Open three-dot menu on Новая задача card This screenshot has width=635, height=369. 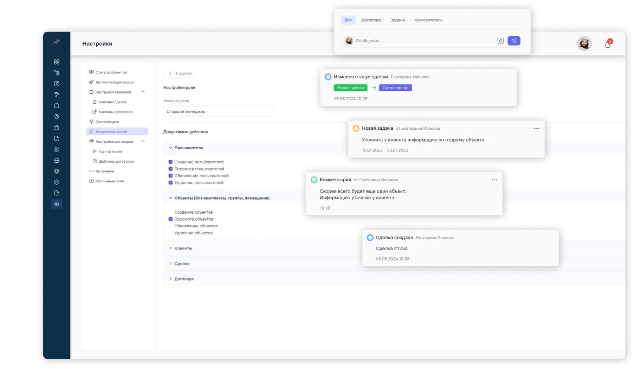click(x=536, y=128)
